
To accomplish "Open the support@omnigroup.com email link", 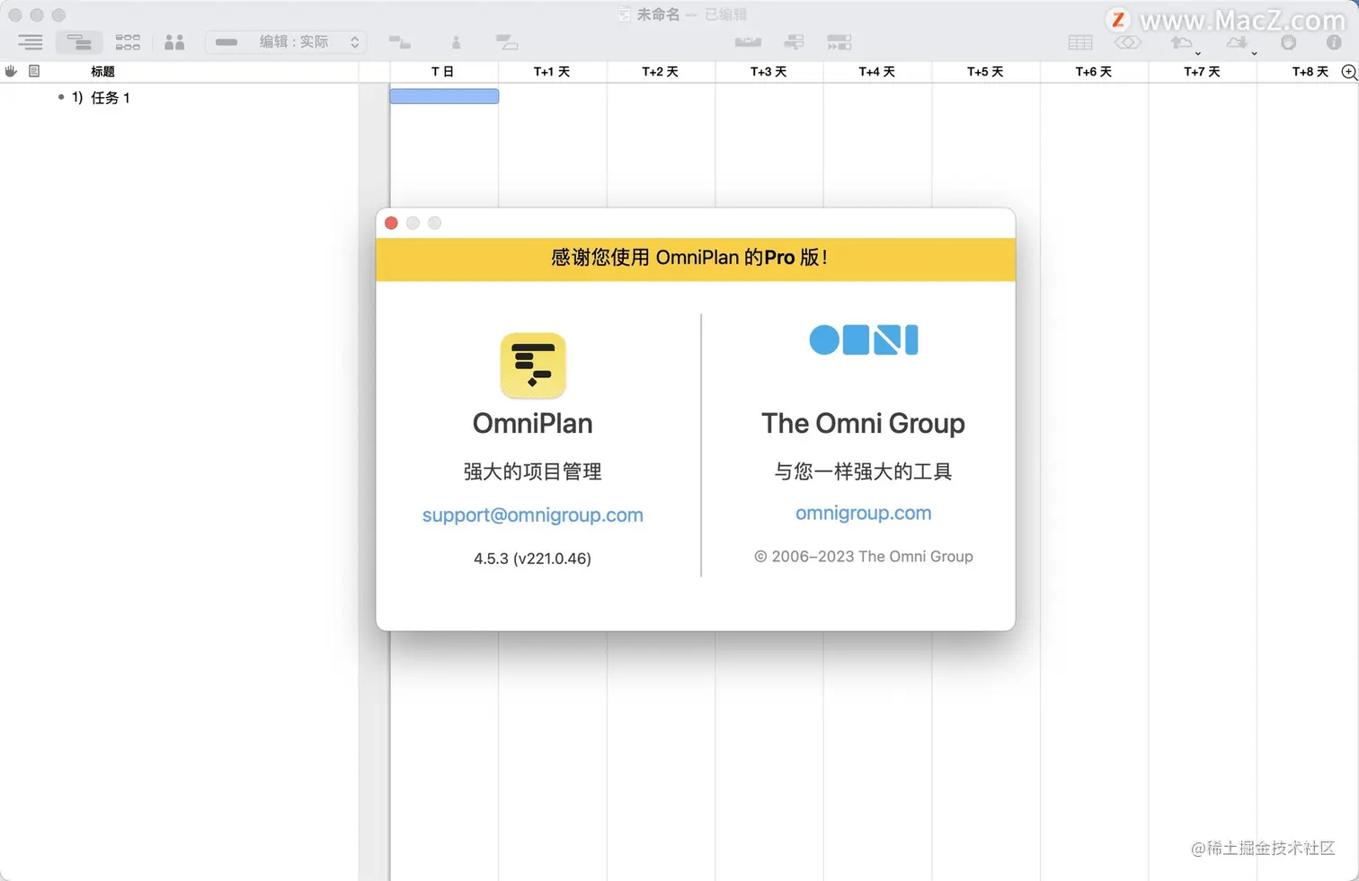I will (x=533, y=515).
